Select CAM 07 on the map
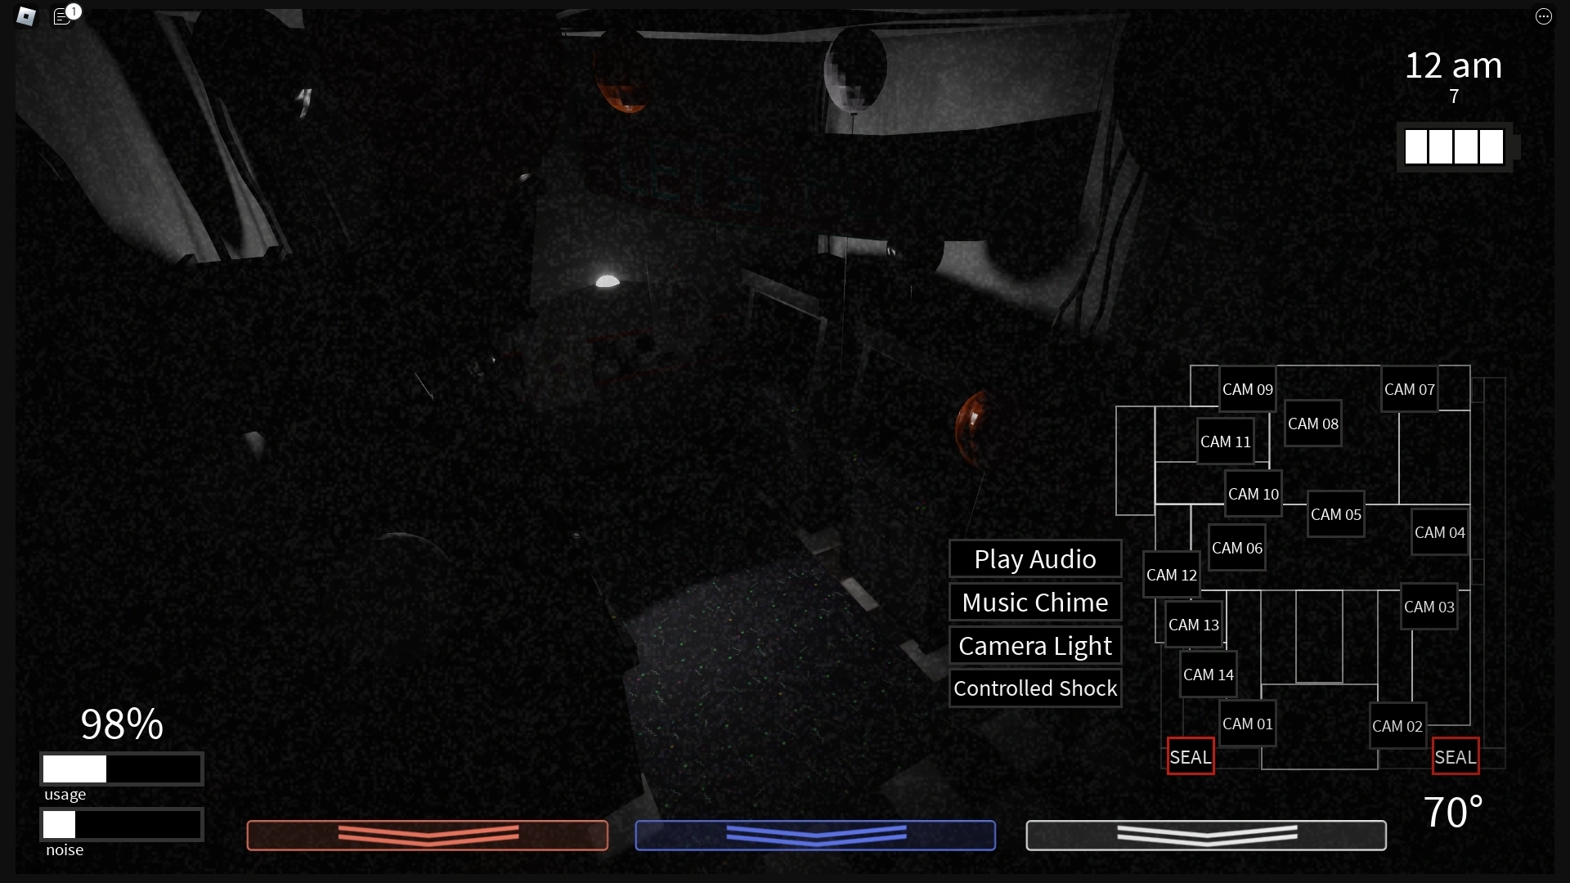 tap(1409, 389)
